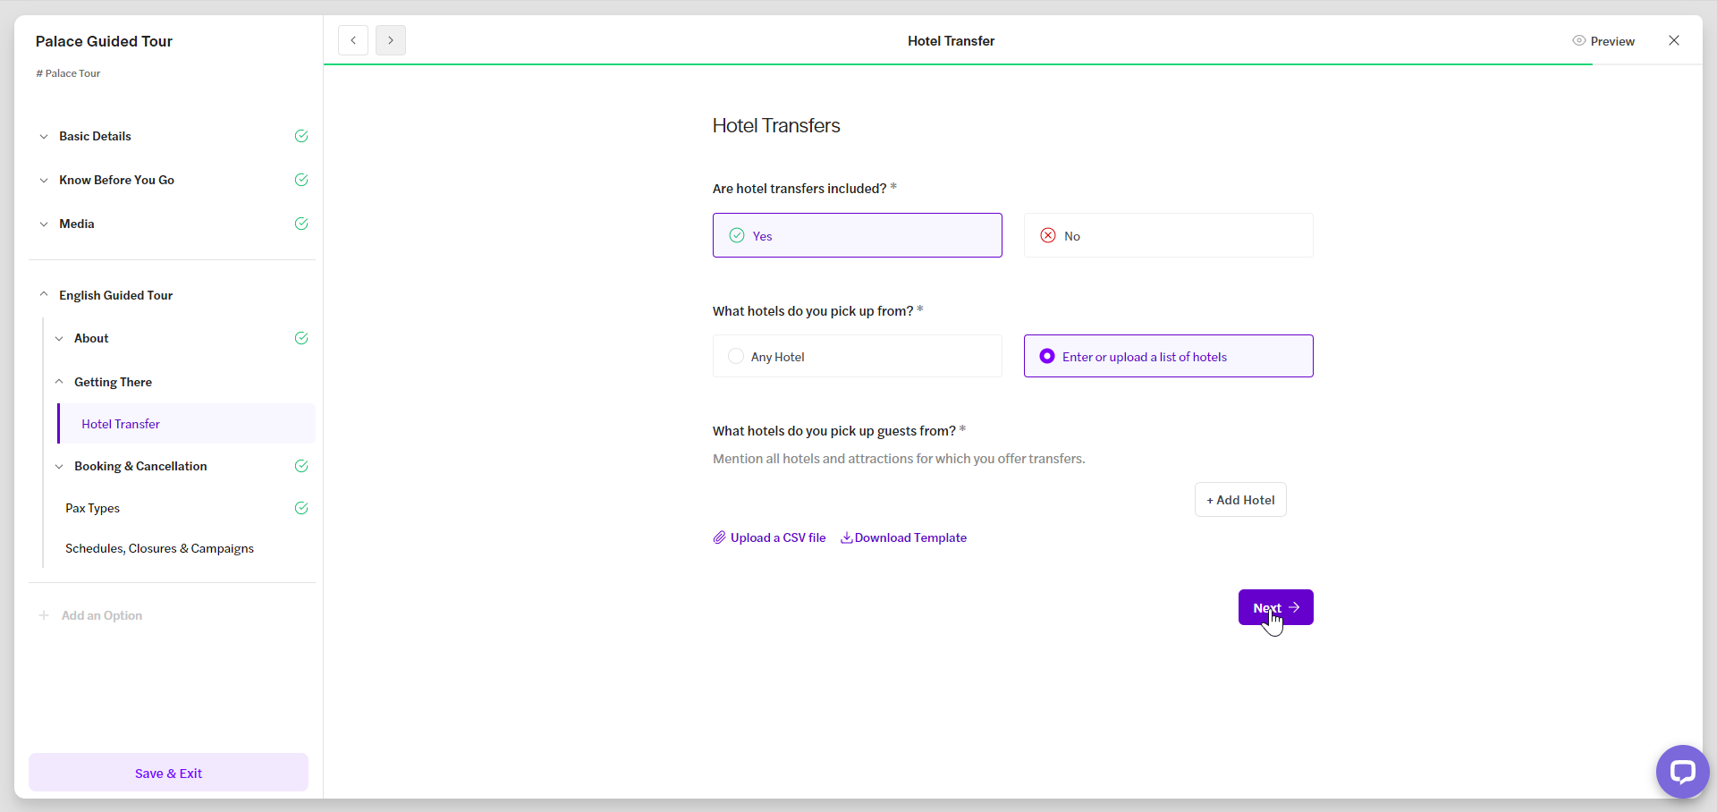Click the Preview link text
The height and width of the screenshot is (812, 1717).
[x=1612, y=41]
